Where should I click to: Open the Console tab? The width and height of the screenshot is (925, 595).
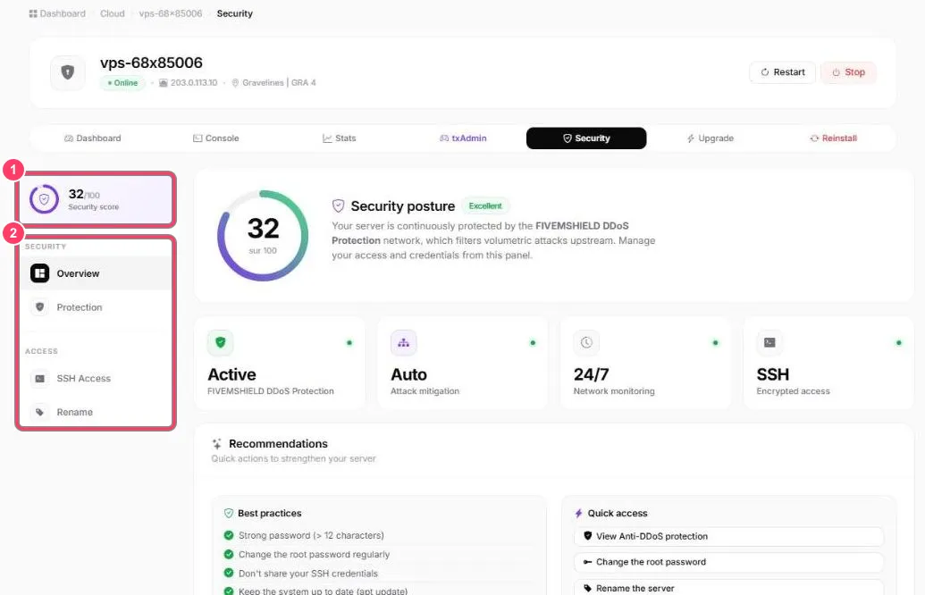(x=216, y=138)
